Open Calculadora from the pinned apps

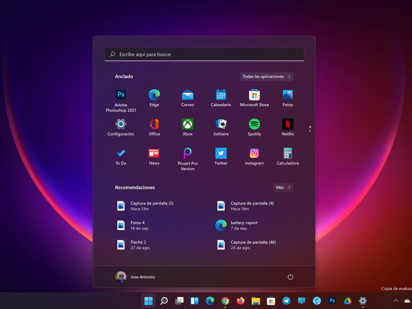(x=287, y=153)
